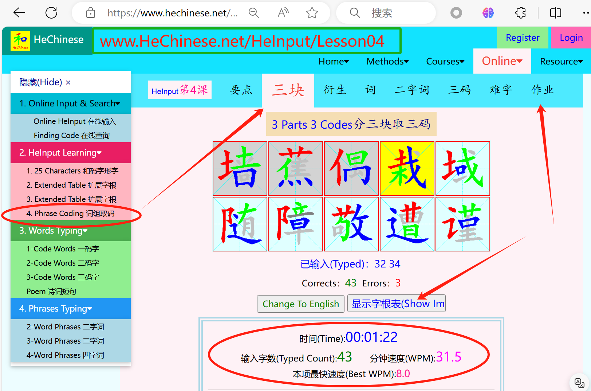This screenshot has height=391, width=591.
Task: Switch to the 三块 tab
Action: pyautogui.click(x=288, y=90)
